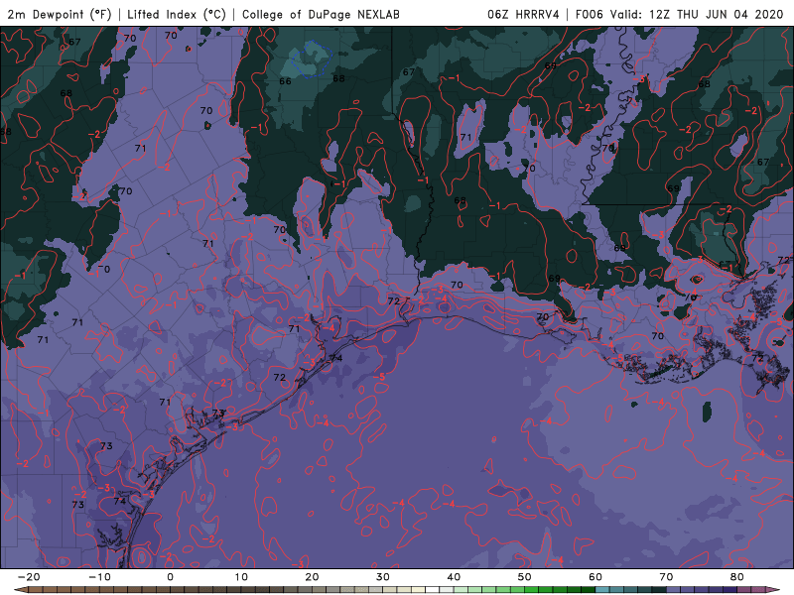
Task: Click the "College of DuPage NEXLAB" header text
Action: [321, 15]
